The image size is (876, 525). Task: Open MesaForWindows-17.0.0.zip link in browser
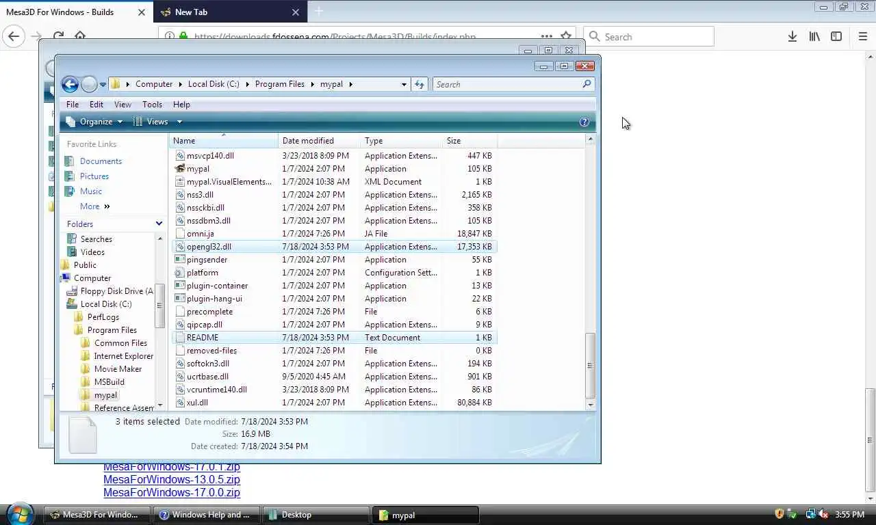(172, 493)
